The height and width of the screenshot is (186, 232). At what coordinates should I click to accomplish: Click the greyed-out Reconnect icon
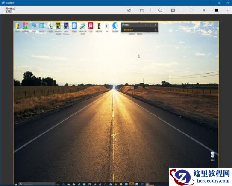(191, 10)
